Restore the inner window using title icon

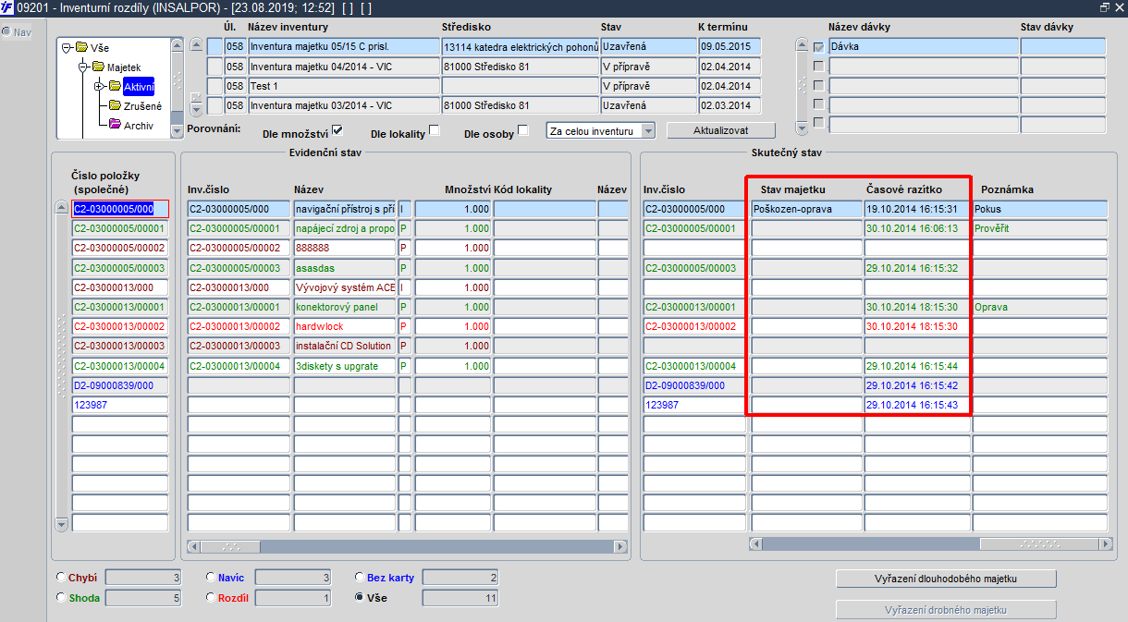(x=1105, y=6)
